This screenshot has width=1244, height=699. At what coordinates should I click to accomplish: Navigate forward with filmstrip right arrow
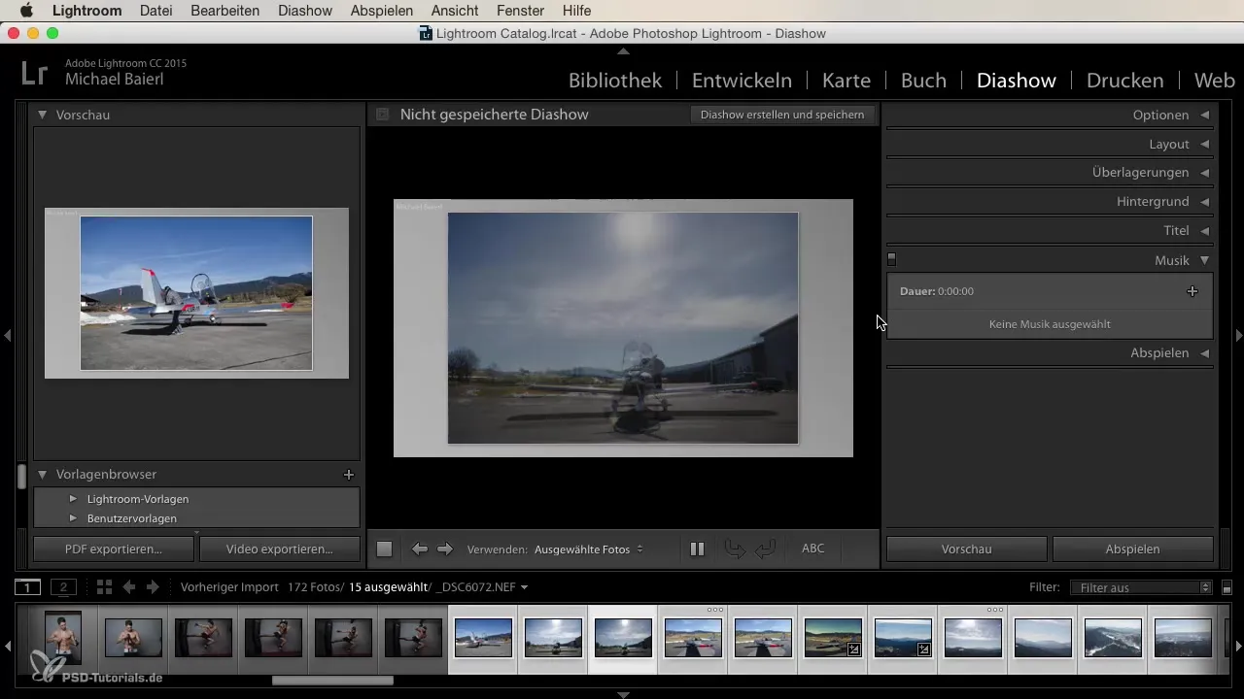pos(152,587)
